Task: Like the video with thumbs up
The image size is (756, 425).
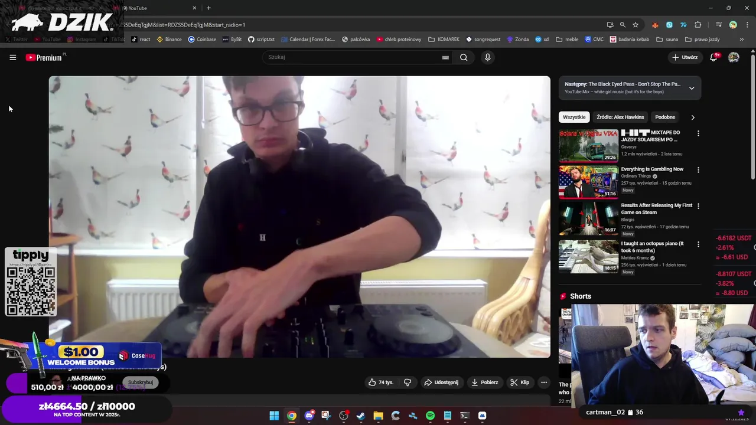Action: (x=381, y=382)
